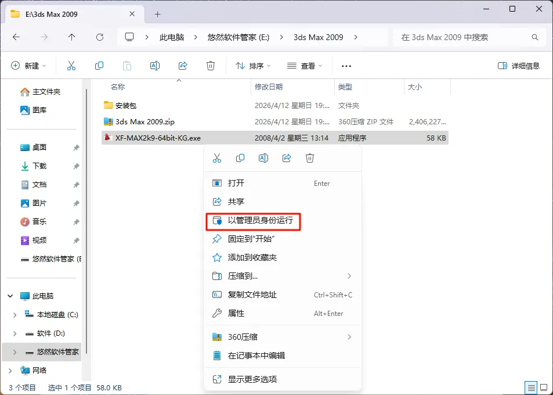The height and width of the screenshot is (395, 553).
Task: Refresh the current folder
Action: point(100,37)
